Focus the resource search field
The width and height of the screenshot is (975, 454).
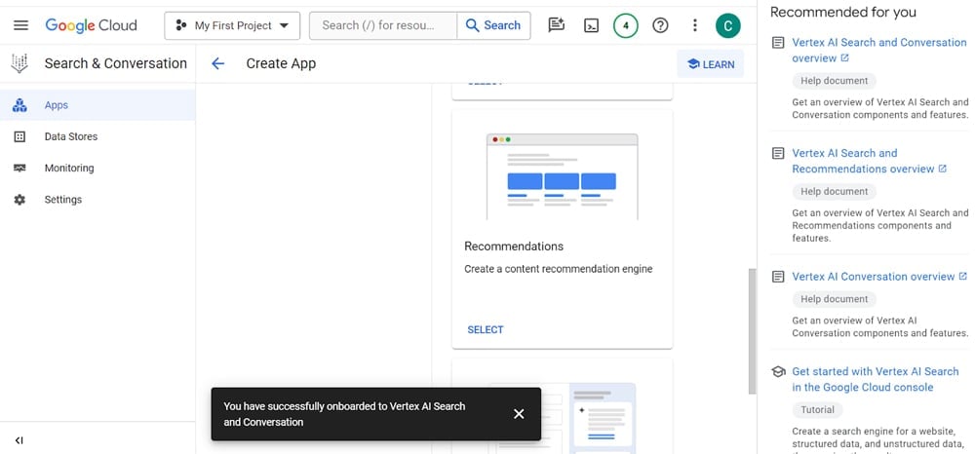(x=383, y=25)
